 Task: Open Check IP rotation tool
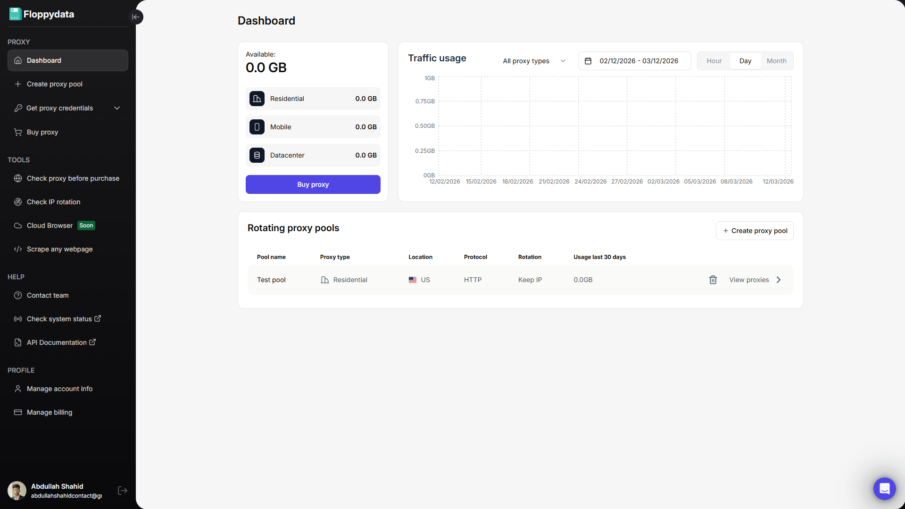[53, 202]
